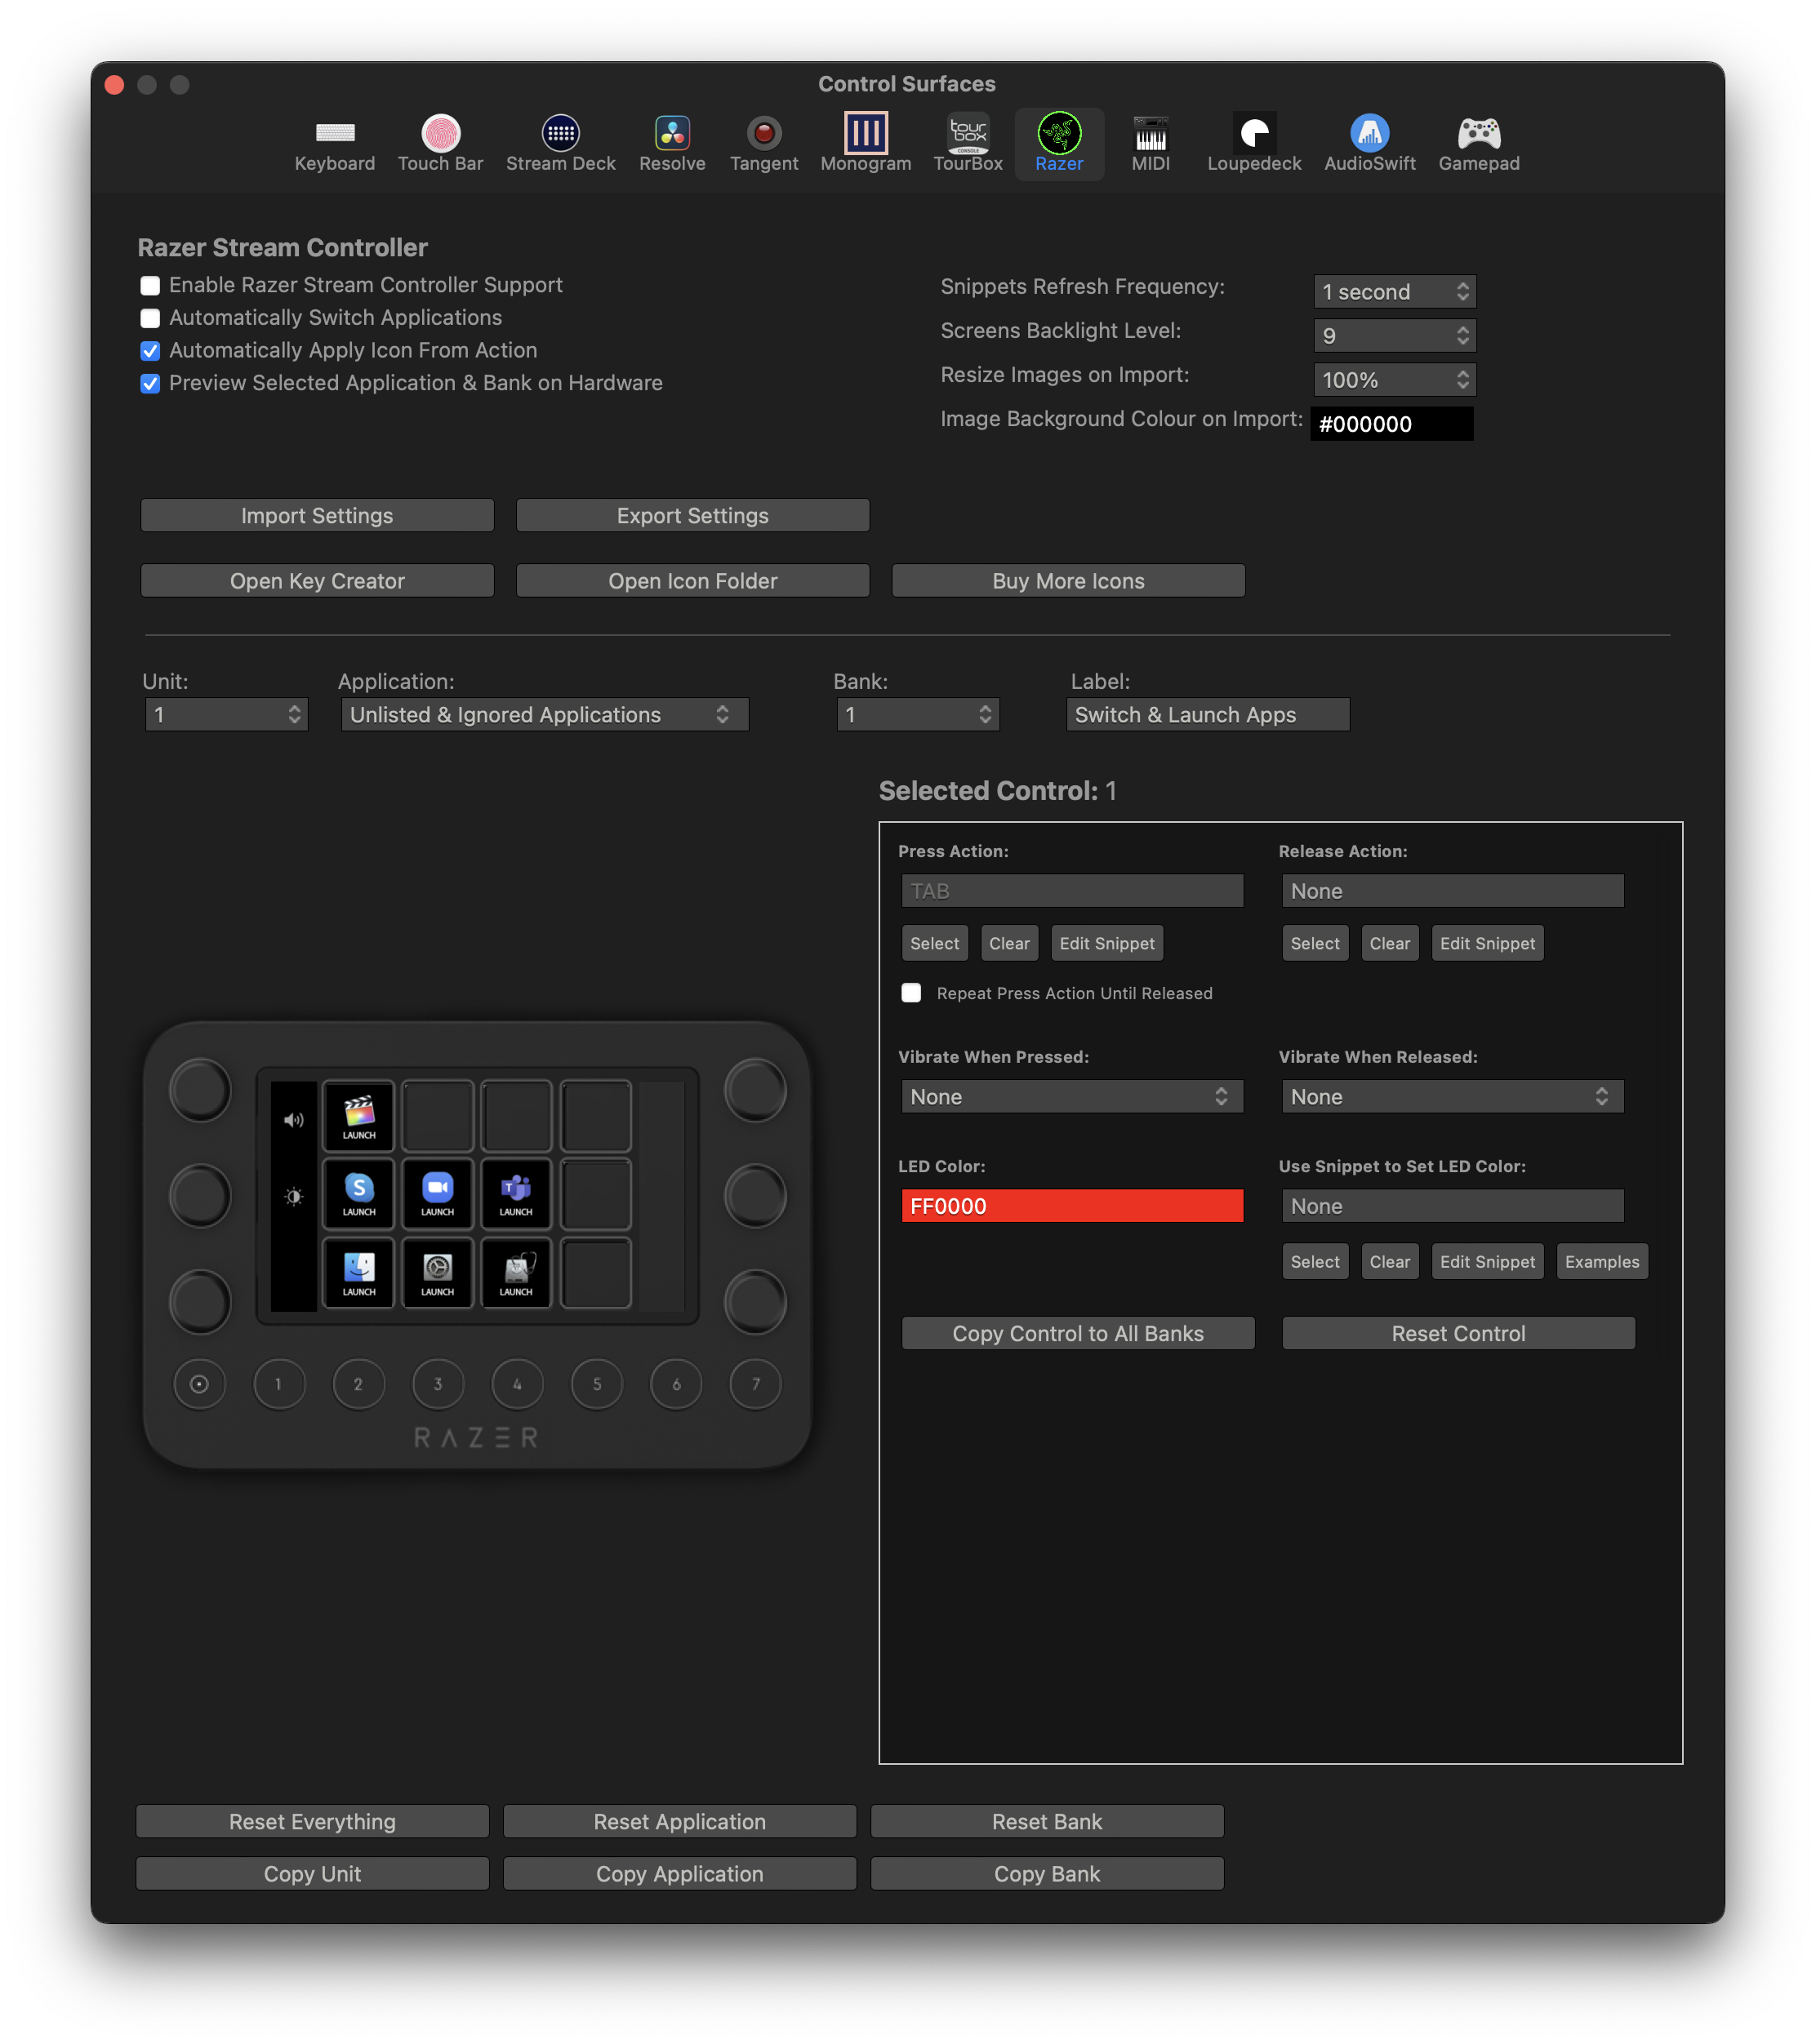This screenshot has height=2044, width=1816.
Task: Select the bottom-left knob on the device
Action: click(x=200, y=1302)
